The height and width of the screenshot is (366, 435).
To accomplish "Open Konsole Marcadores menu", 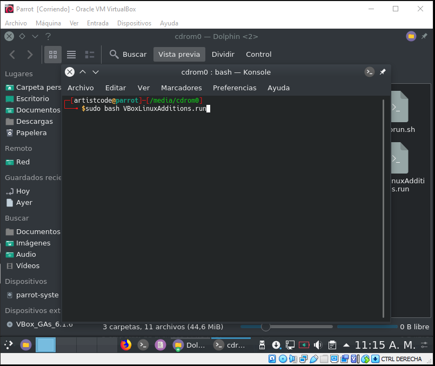I will pyautogui.click(x=182, y=88).
